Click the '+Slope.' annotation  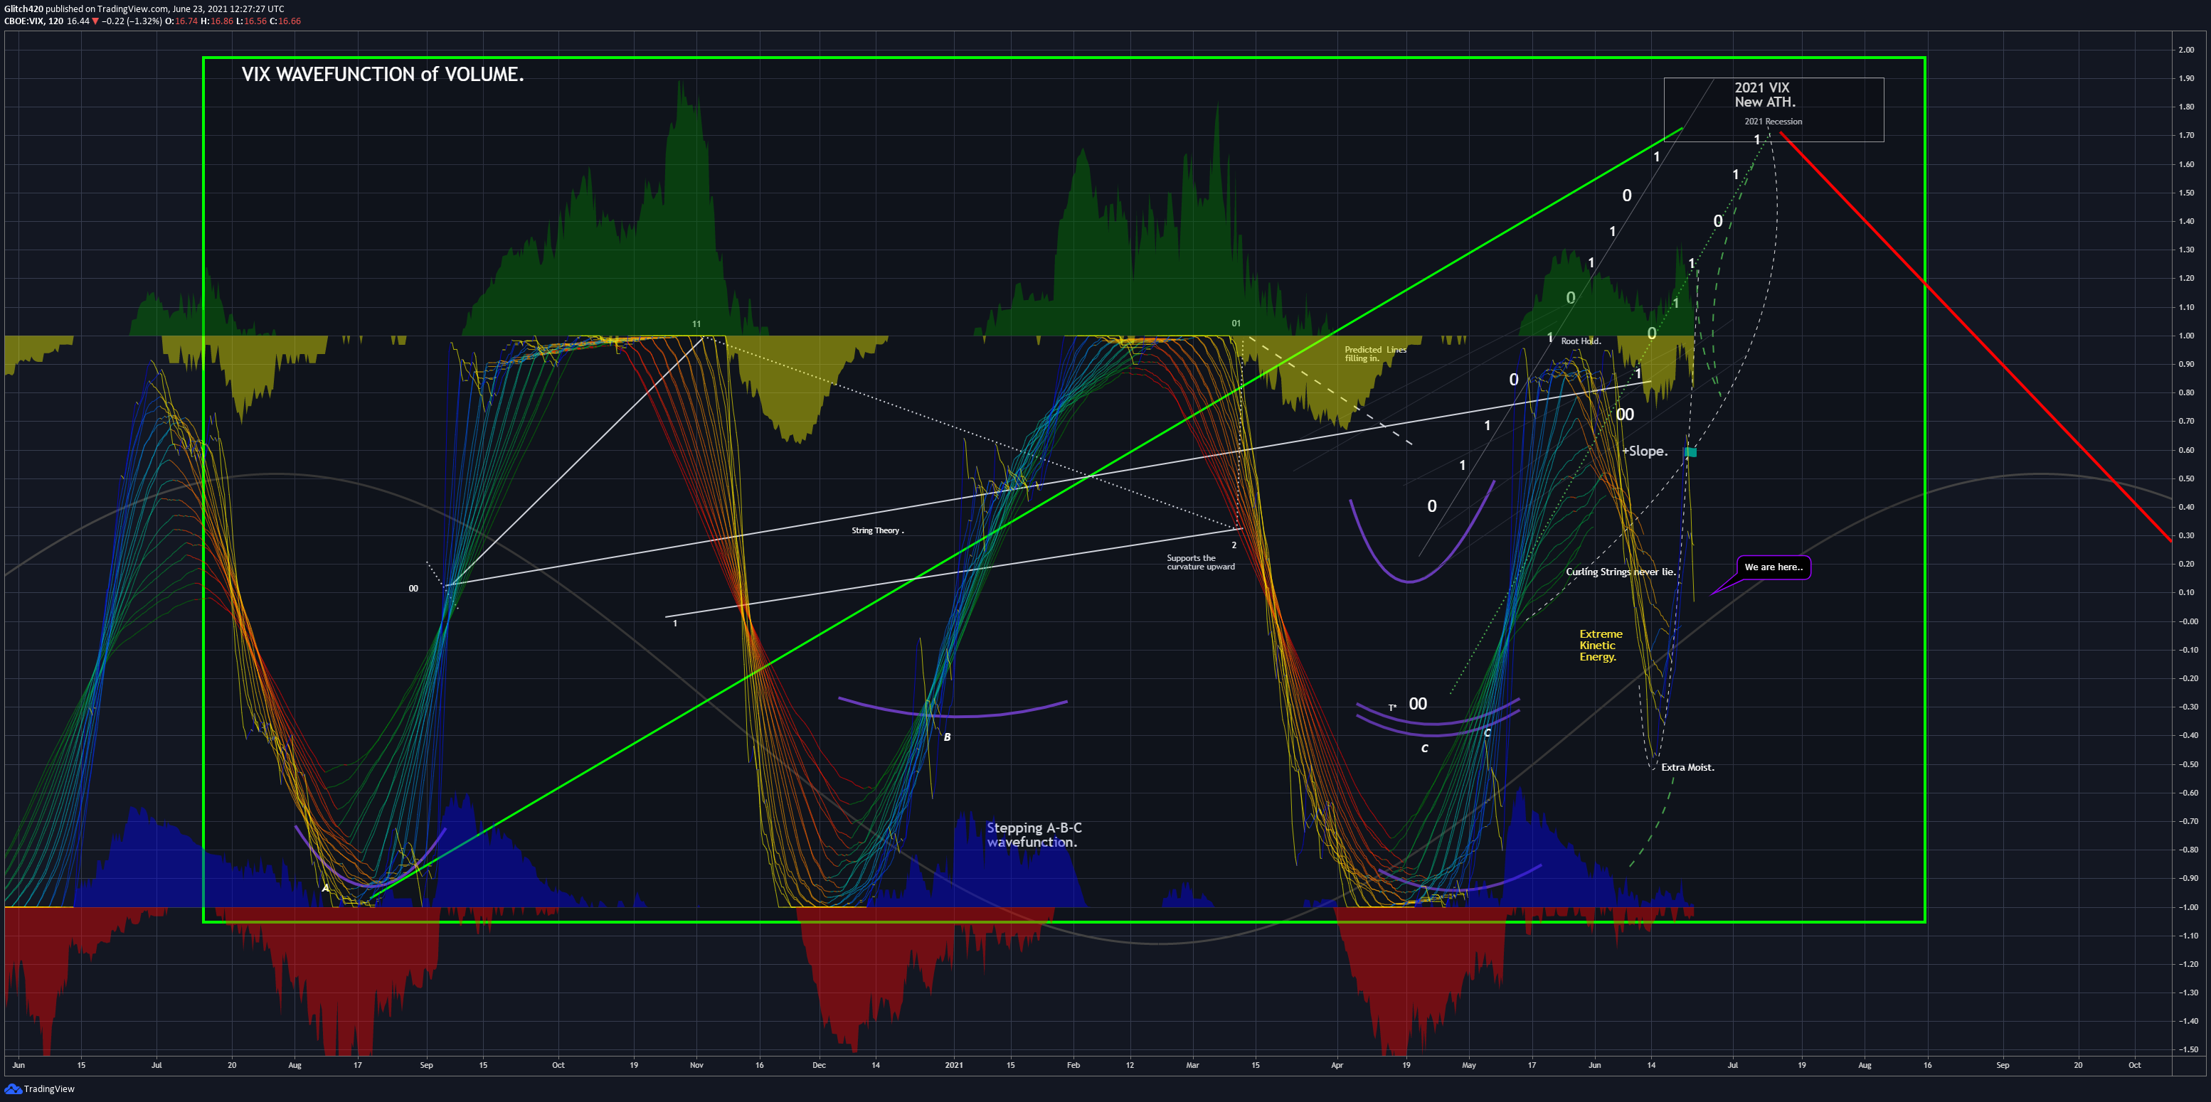pyautogui.click(x=1645, y=451)
